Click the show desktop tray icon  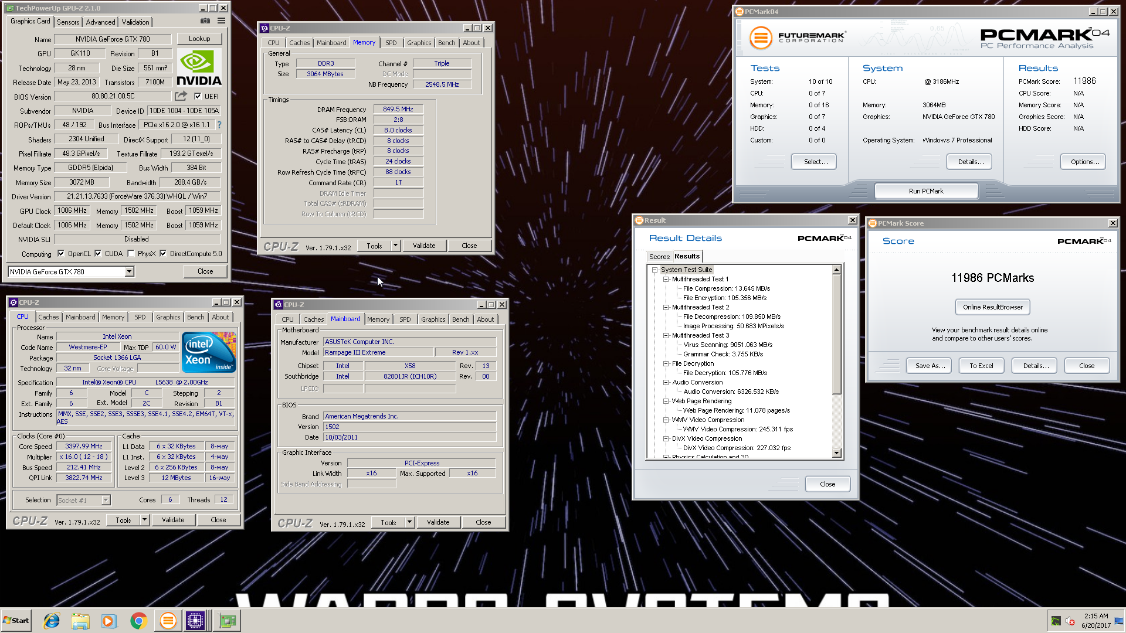[x=1119, y=621]
